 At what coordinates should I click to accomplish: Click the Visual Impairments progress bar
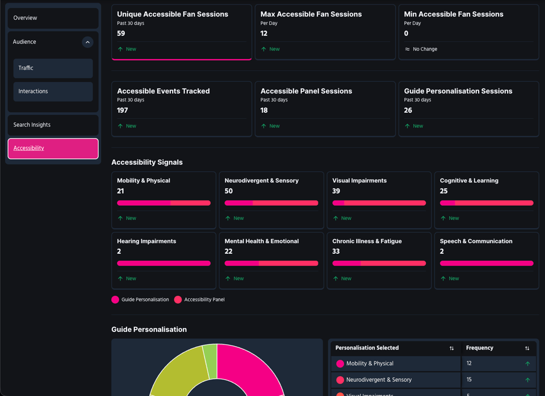pos(379,203)
